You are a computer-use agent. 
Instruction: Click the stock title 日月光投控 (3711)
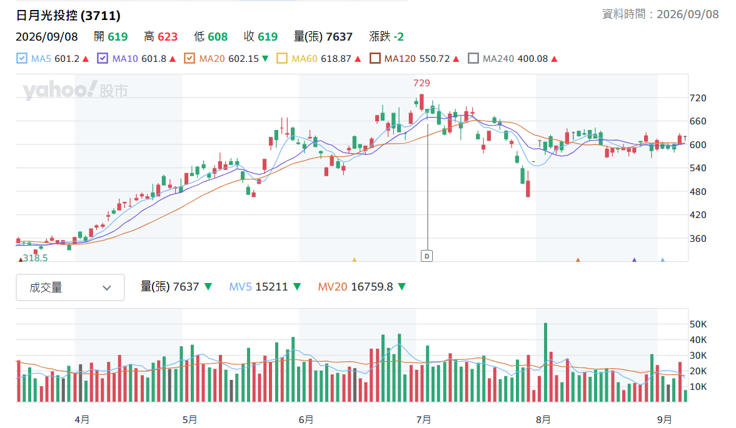(x=68, y=16)
